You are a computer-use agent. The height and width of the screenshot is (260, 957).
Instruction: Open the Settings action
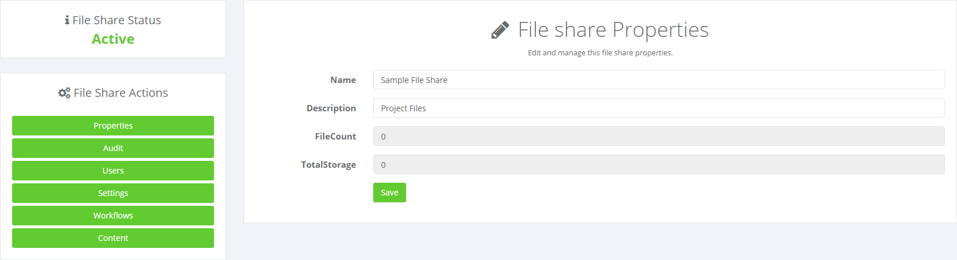pyautogui.click(x=113, y=193)
